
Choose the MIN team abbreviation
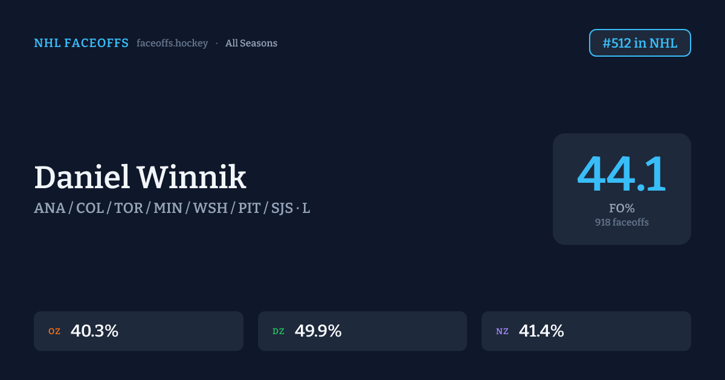[x=168, y=209]
